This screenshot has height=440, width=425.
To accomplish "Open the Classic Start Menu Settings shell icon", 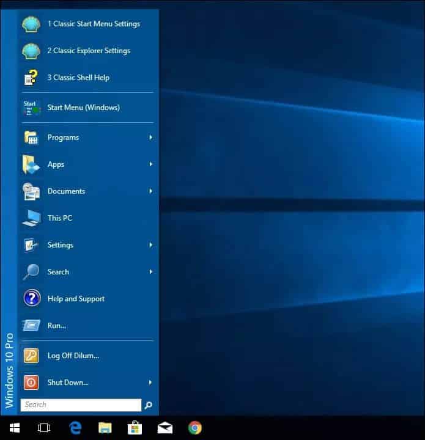I will [31, 24].
